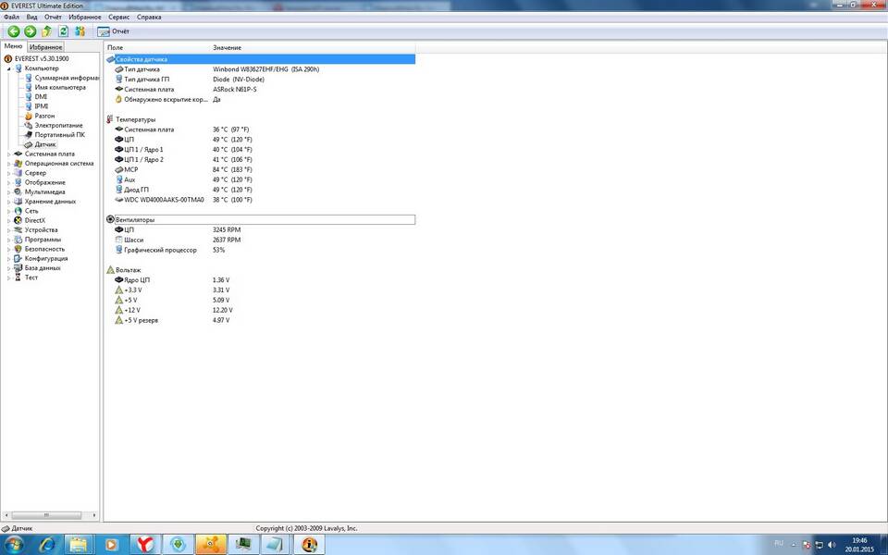This screenshot has height=555, width=888.
Task: Open the DirectX tree item
Action: point(34,220)
